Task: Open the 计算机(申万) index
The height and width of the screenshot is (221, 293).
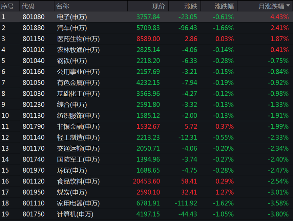Action: (x=75, y=214)
